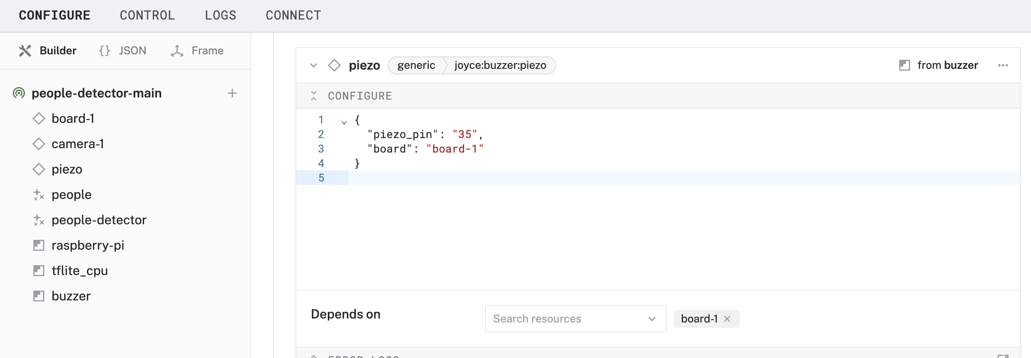Select the tflite_cpu module item
The height and width of the screenshot is (358, 1031).
(x=80, y=271)
